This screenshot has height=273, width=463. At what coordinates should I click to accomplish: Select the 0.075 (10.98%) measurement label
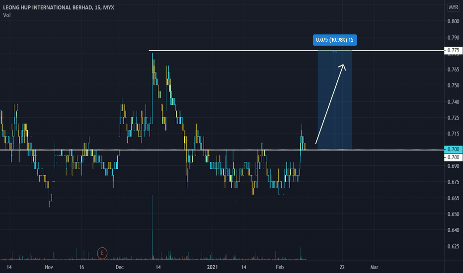click(335, 40)
